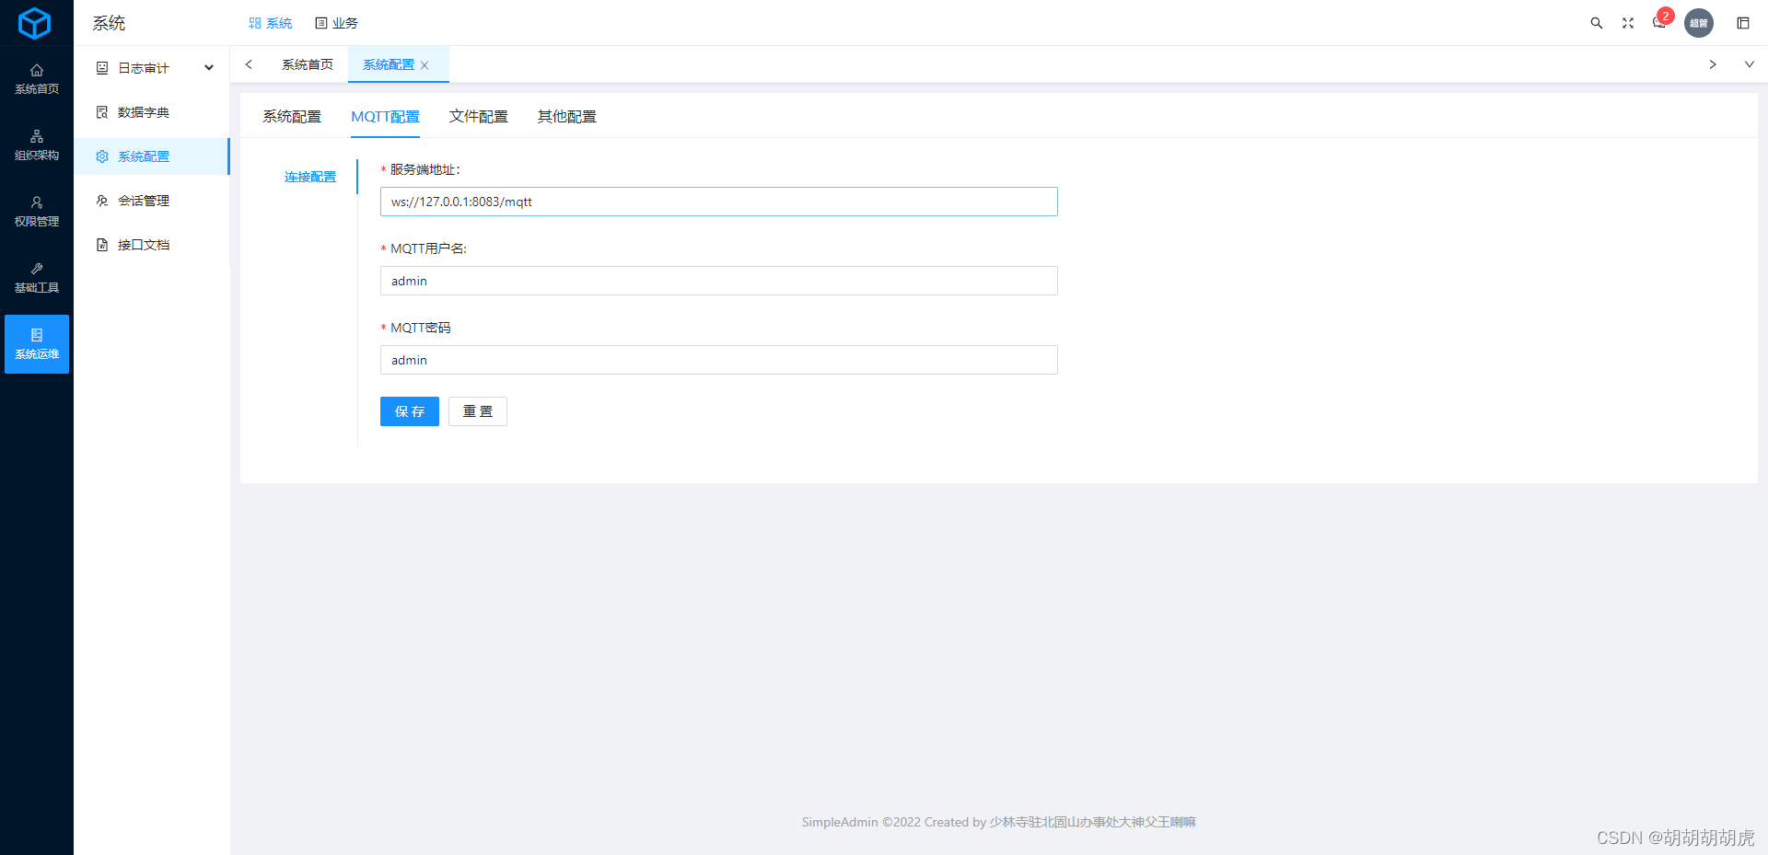Image resolution: width=1768 pixels, height=855 pixels.
Task: Click the SimpleAdmin footer text
Action: coord(998,822)
